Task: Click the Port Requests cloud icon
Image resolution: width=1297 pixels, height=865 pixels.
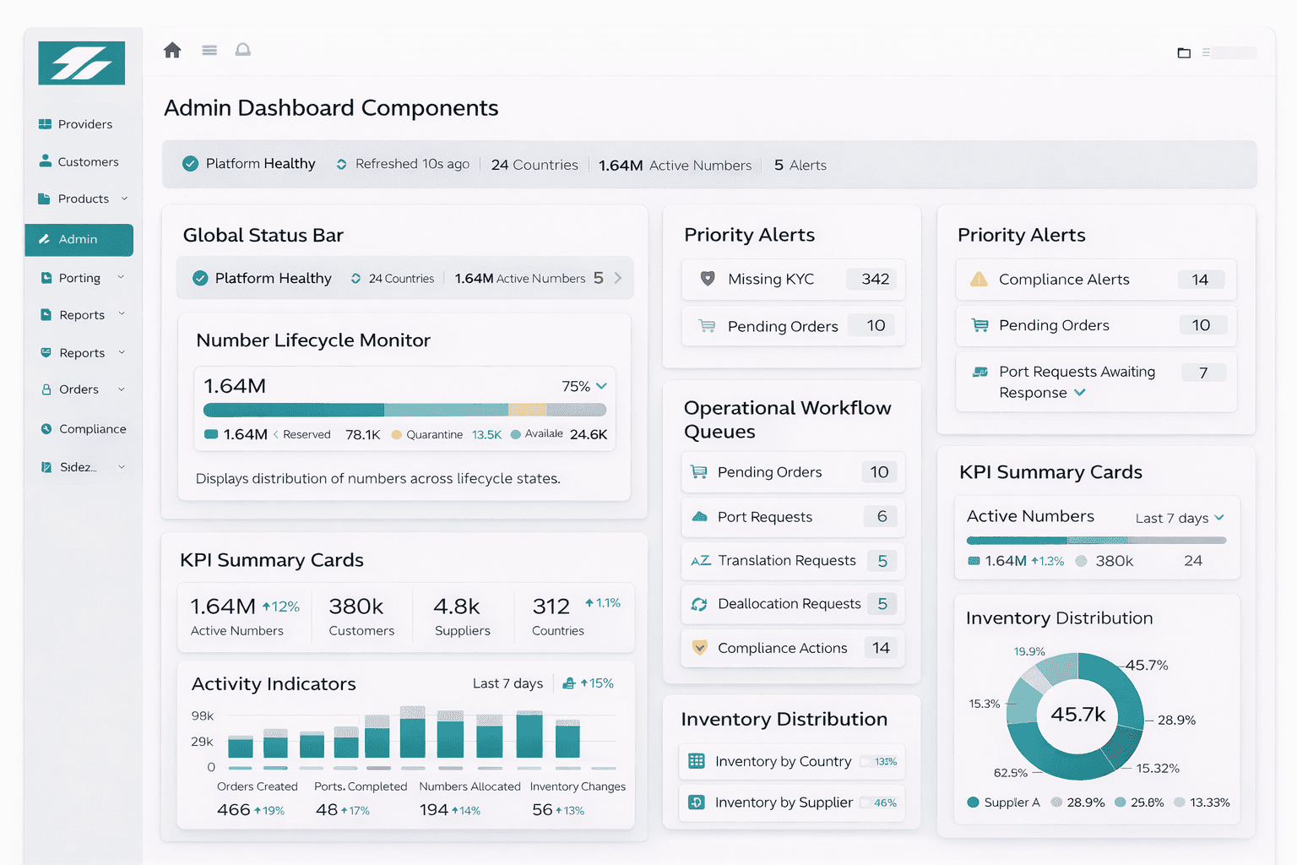Action: tap(699, 516)
